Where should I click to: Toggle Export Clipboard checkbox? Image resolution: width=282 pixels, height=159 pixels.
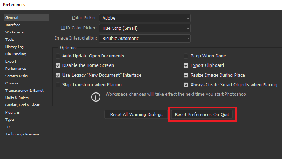186,65
